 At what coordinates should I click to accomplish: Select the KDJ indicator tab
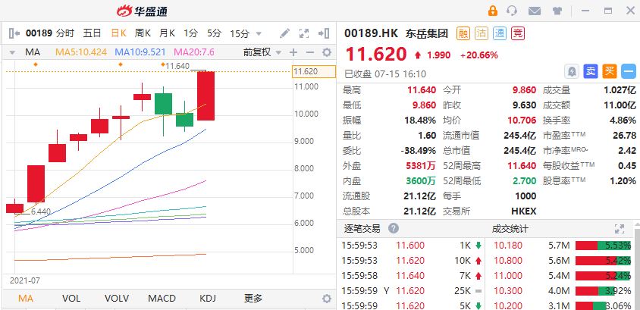[208, 299]
